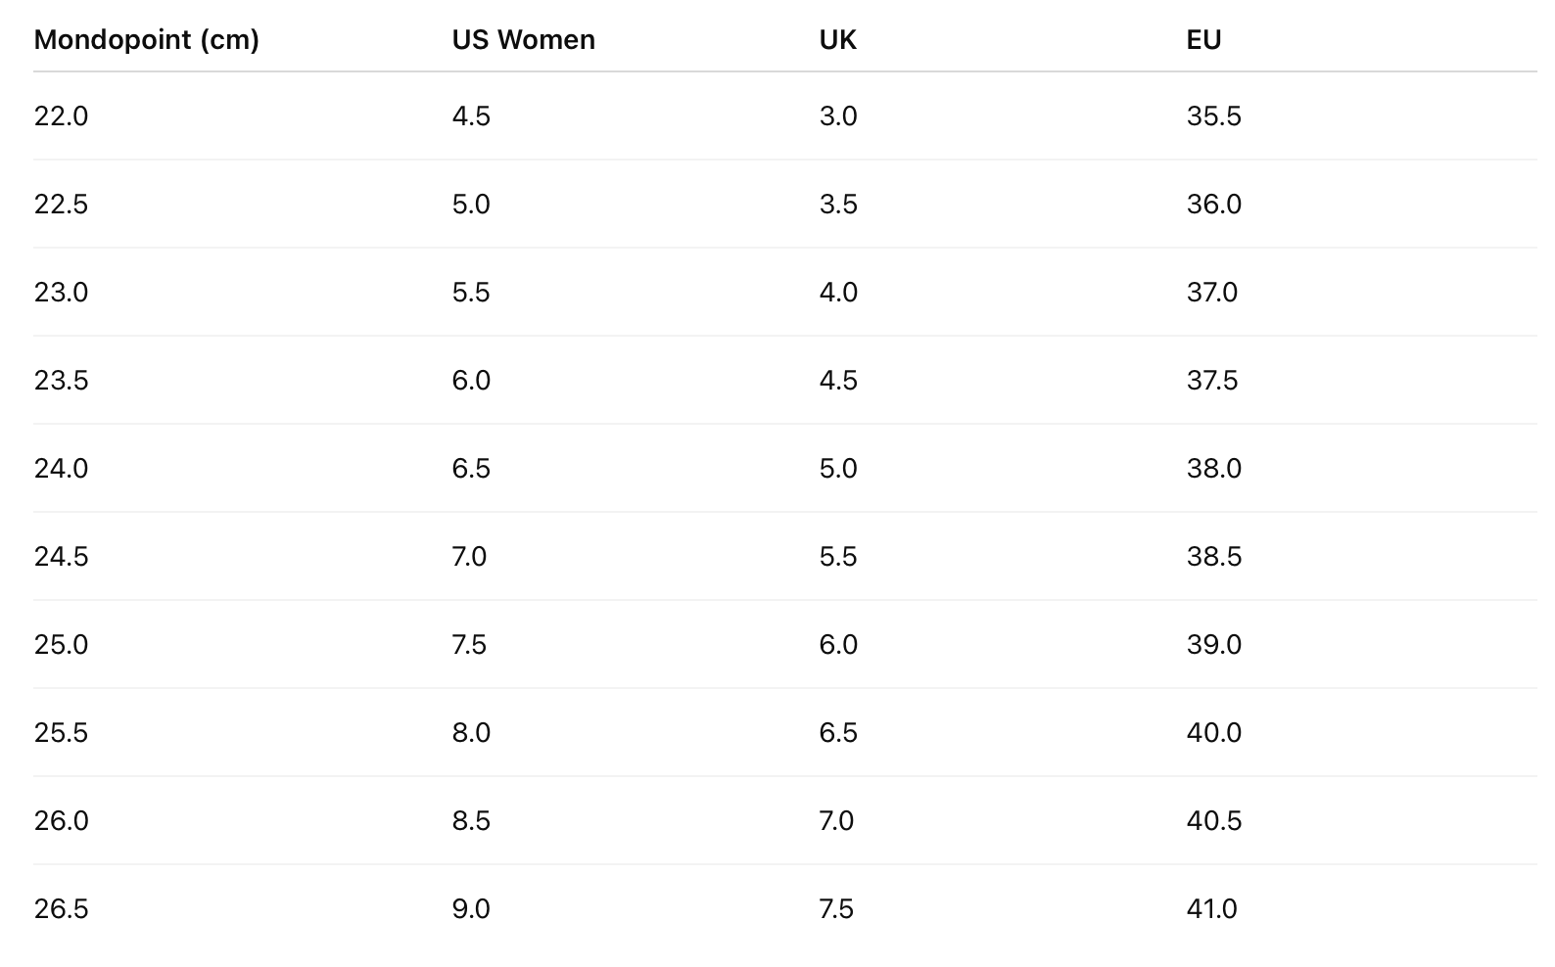Select the 25.0 Mondopoint cell
Screen dimensions: 1555x967
coord(61,645)
